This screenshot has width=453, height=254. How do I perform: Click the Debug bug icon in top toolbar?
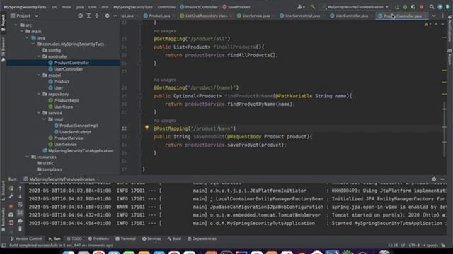coord(405,7)
